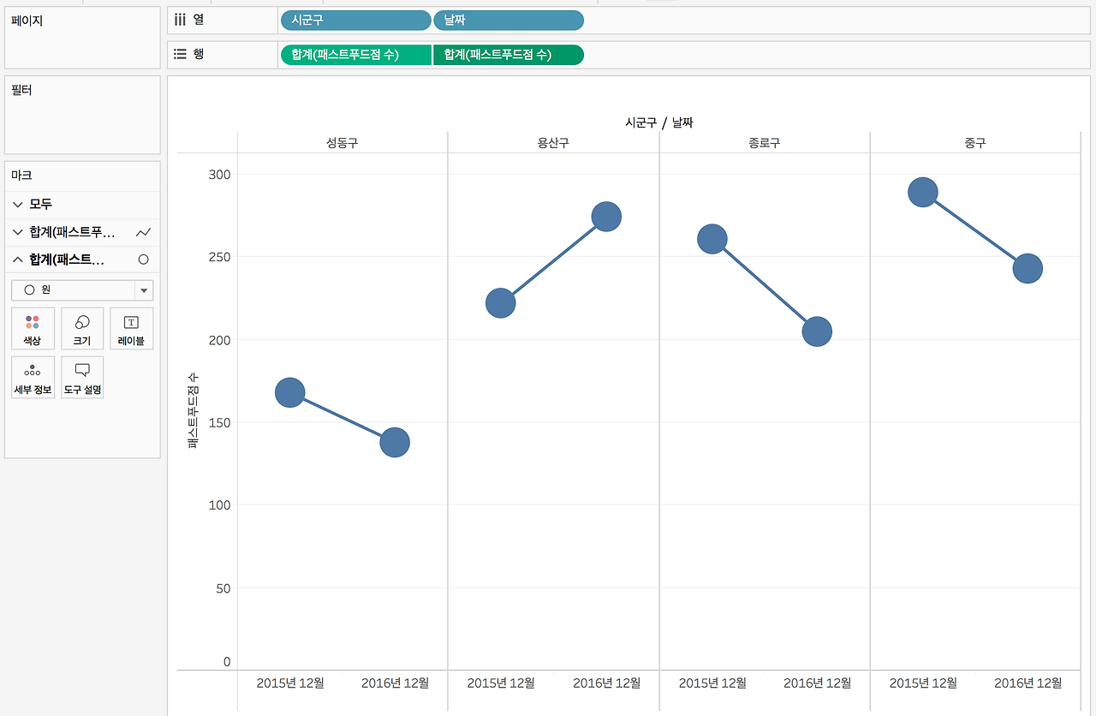The image size is (1096, 716).
Task: Click the 마크 card header
Action: click(22, 175)
